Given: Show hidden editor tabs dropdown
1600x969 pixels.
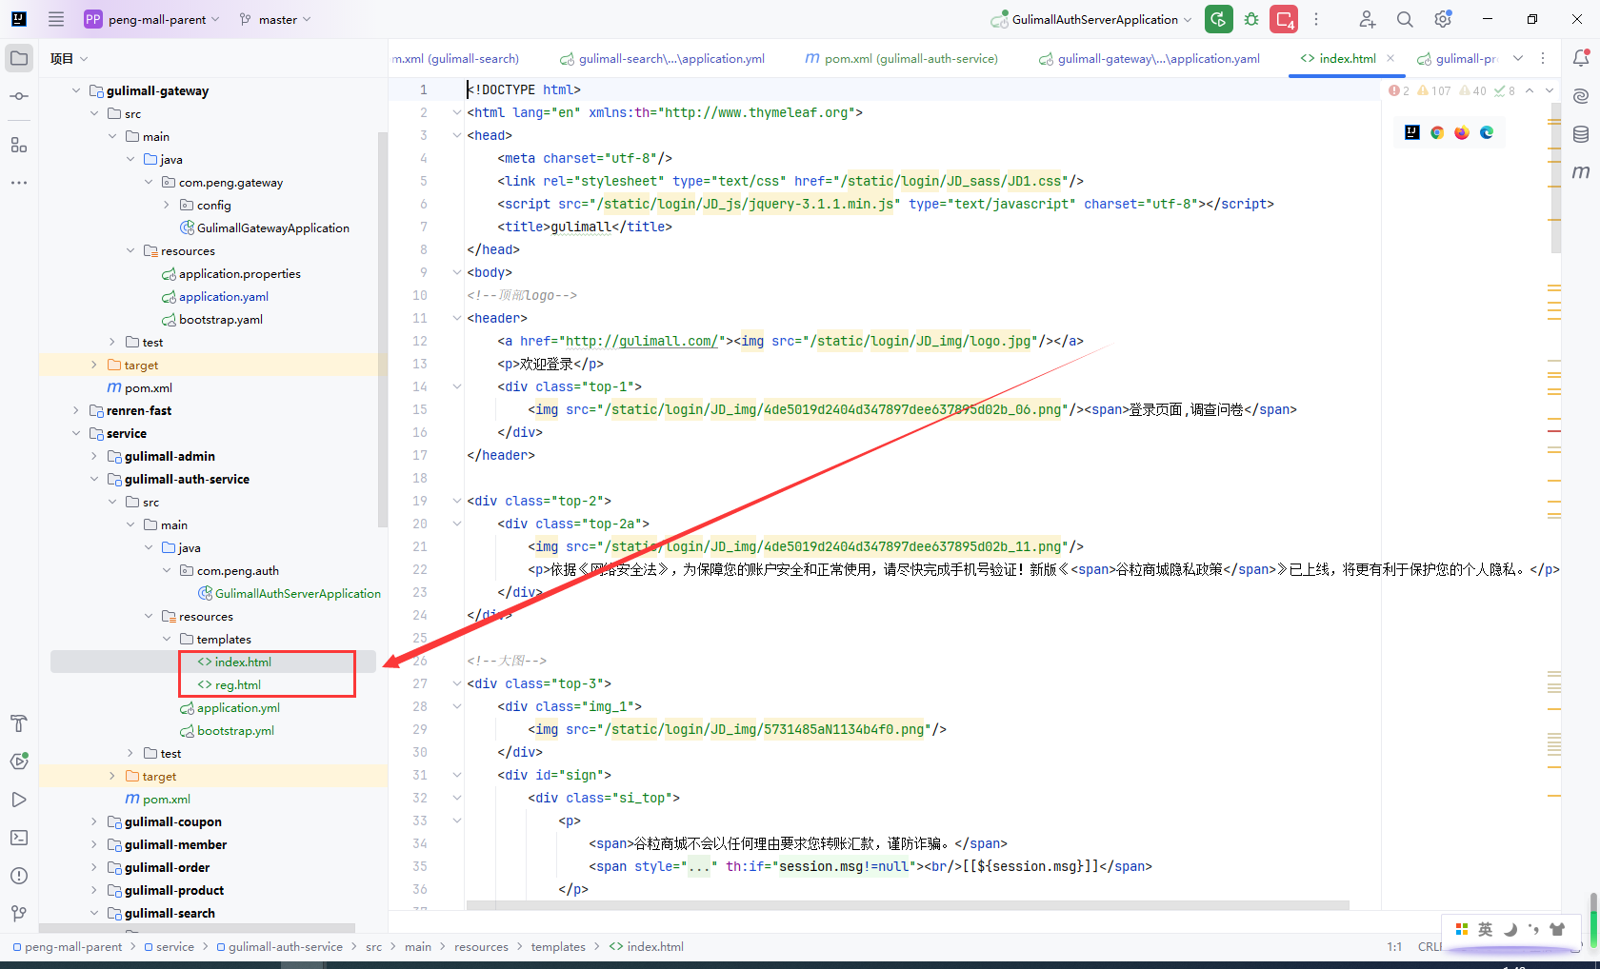Looking at the screenshot, I should [x=1518, y=58].
